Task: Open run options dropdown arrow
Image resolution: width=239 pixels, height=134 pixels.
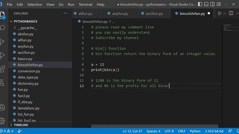Action: (x=224, y=13)
